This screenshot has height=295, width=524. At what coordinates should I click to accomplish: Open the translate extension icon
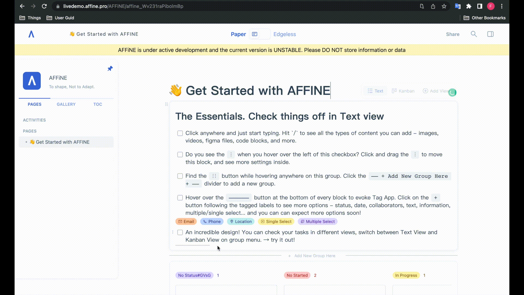458,6
